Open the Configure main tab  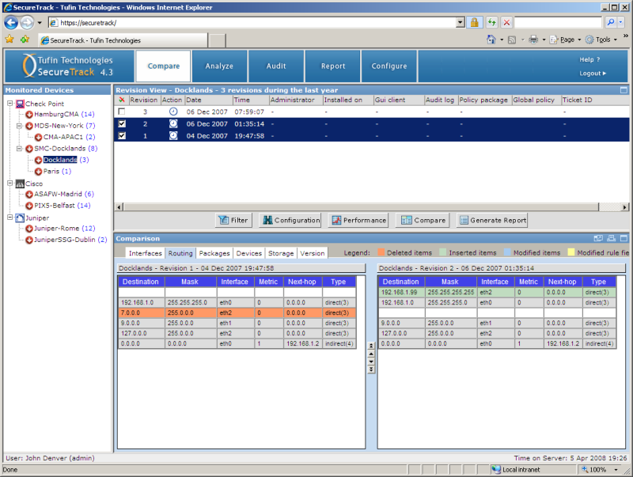(x=389, y=66)
